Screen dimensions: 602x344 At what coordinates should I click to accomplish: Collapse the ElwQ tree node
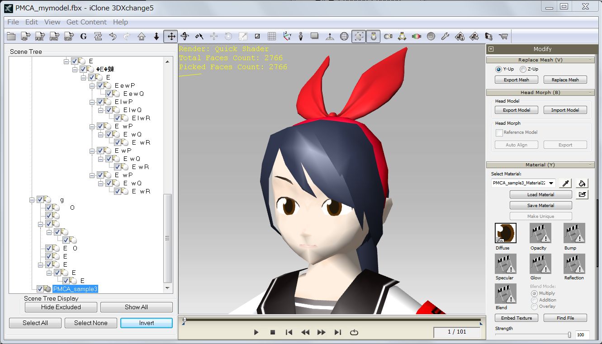[101, 110]
